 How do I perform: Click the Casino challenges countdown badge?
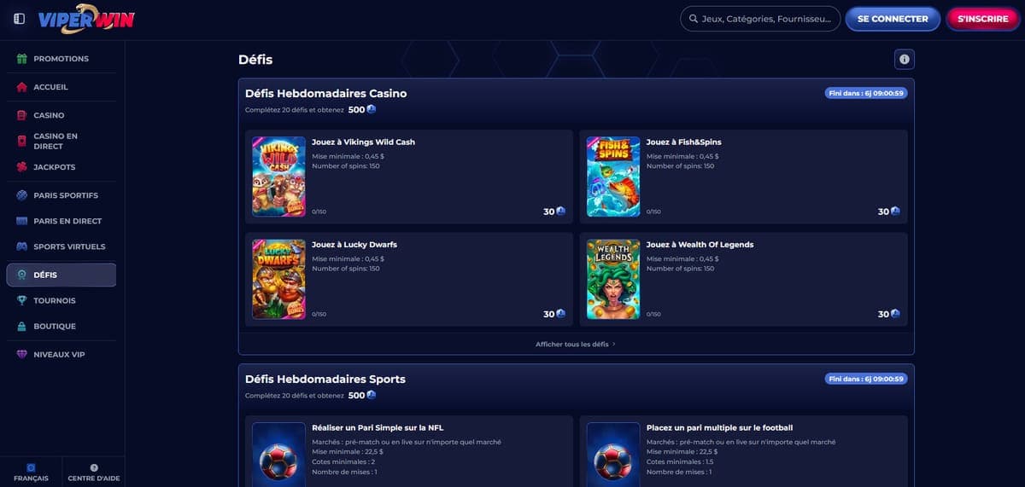866,93
